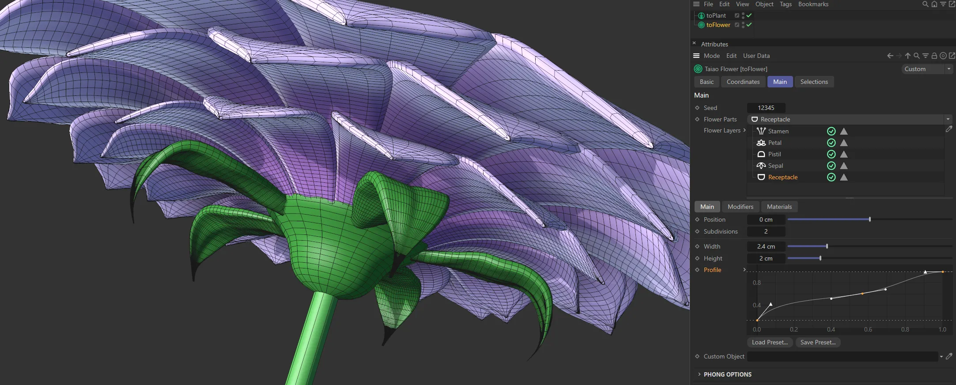This screenshot has width=956, height=385.
Task: Click the Pistil layer triangle icon
Action: [844, 154]
